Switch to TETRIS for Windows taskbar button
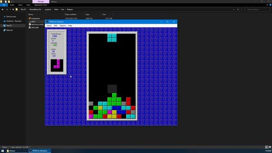This screenshot has height=153, width=272. (x=40, y=151)
